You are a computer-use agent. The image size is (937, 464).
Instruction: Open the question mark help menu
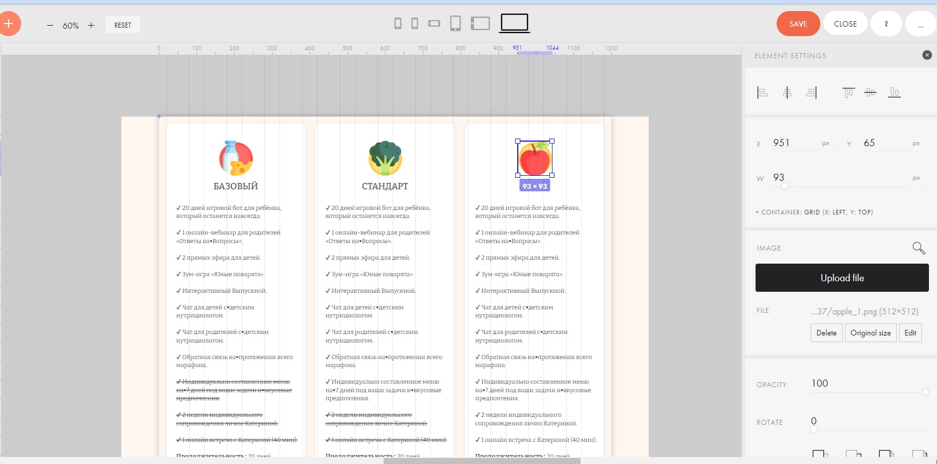coord(886,24)
